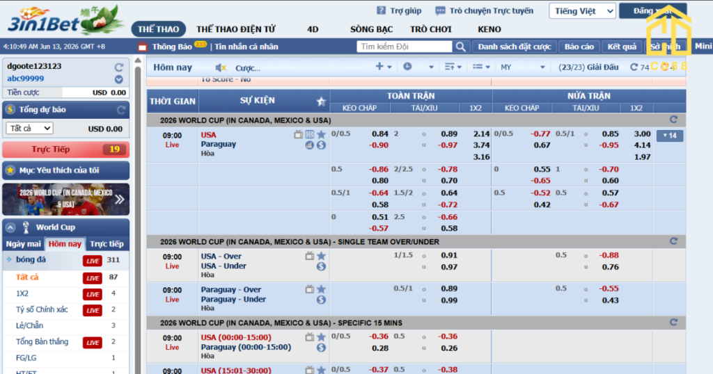Open Kết quả results
The width and height of the screenshot is (713, 374).
[x=622, y=47]
